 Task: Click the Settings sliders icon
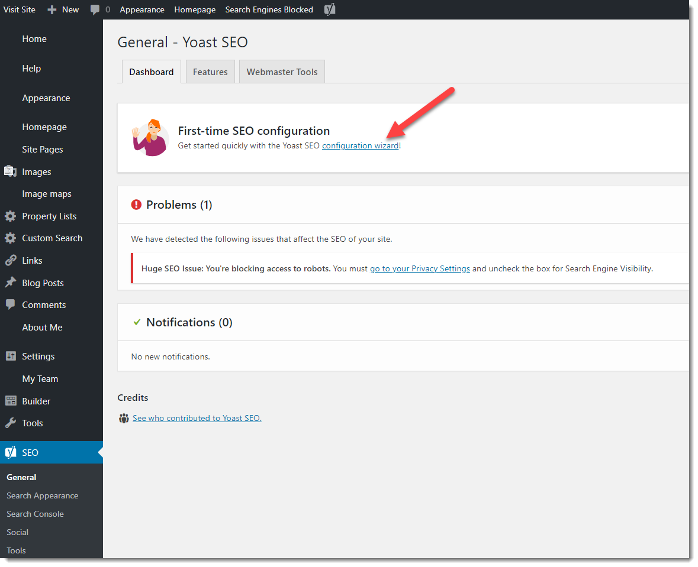(11, 356)
